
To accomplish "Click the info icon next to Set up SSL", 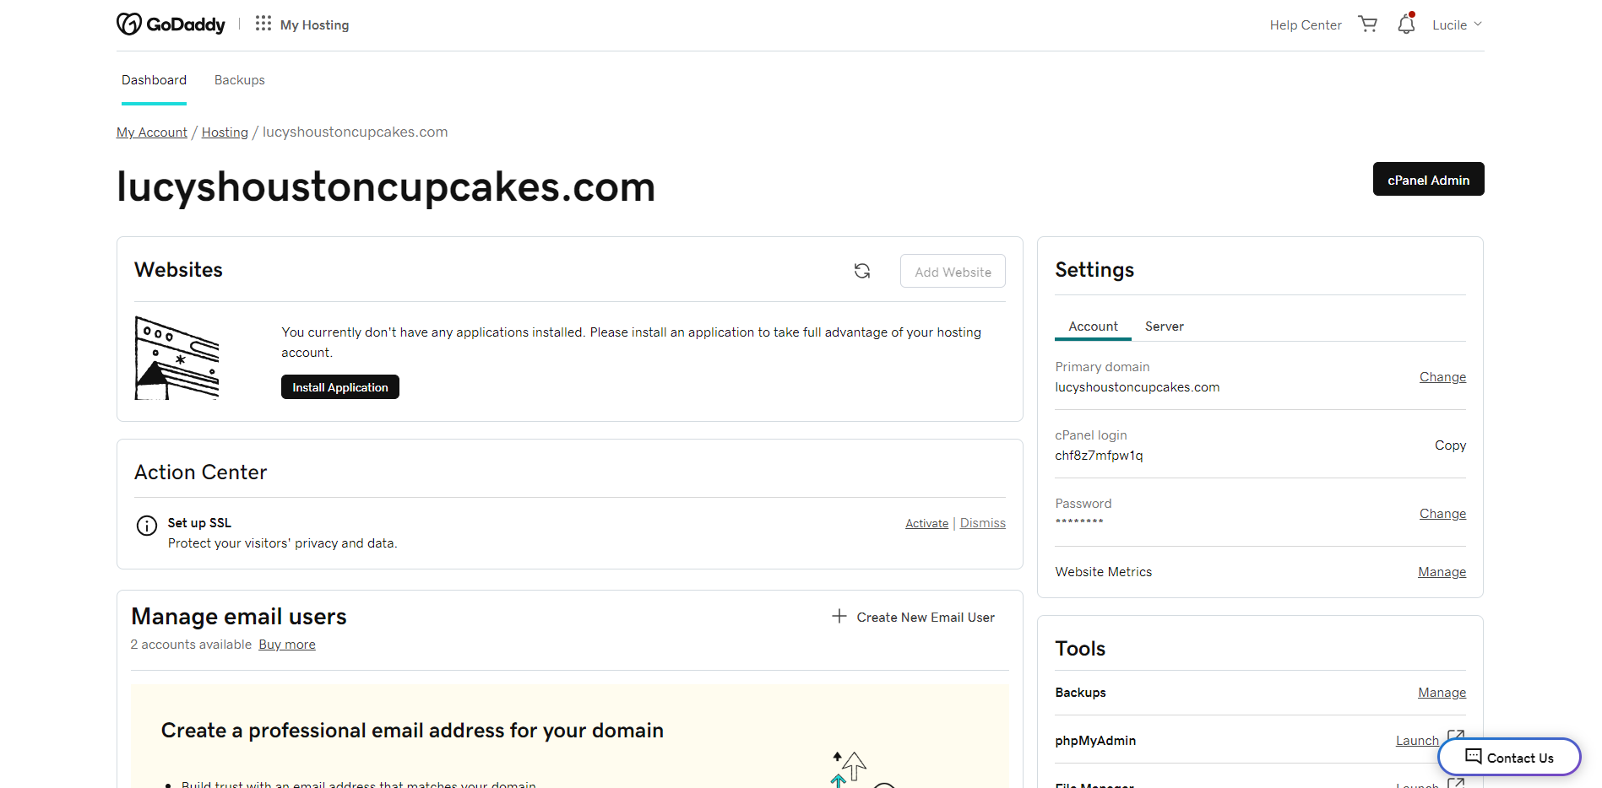I will pyautogui.click(x=146, y=526).
